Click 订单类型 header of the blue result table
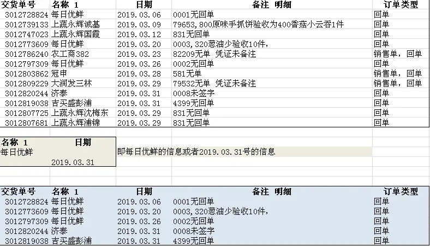The height and width of the screenshot is (246, 430). (x=401, y=191)
